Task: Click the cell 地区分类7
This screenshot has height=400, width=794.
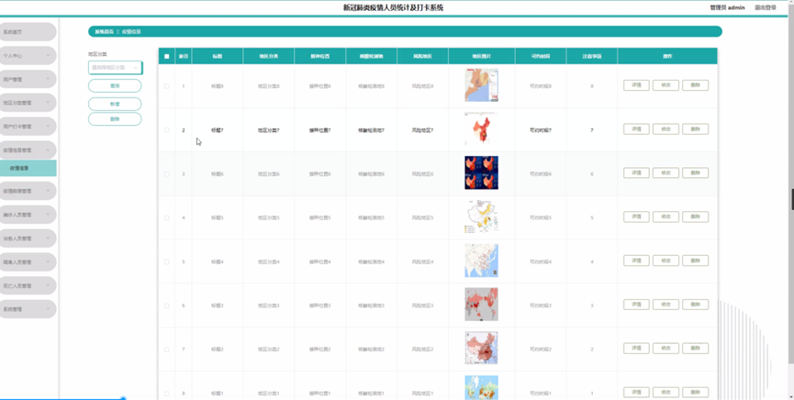Action: pos(268,130)
